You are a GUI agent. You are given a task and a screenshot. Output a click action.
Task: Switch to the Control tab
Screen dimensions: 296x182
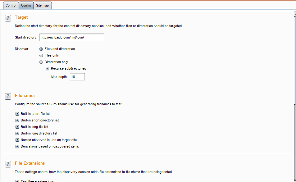11,5
